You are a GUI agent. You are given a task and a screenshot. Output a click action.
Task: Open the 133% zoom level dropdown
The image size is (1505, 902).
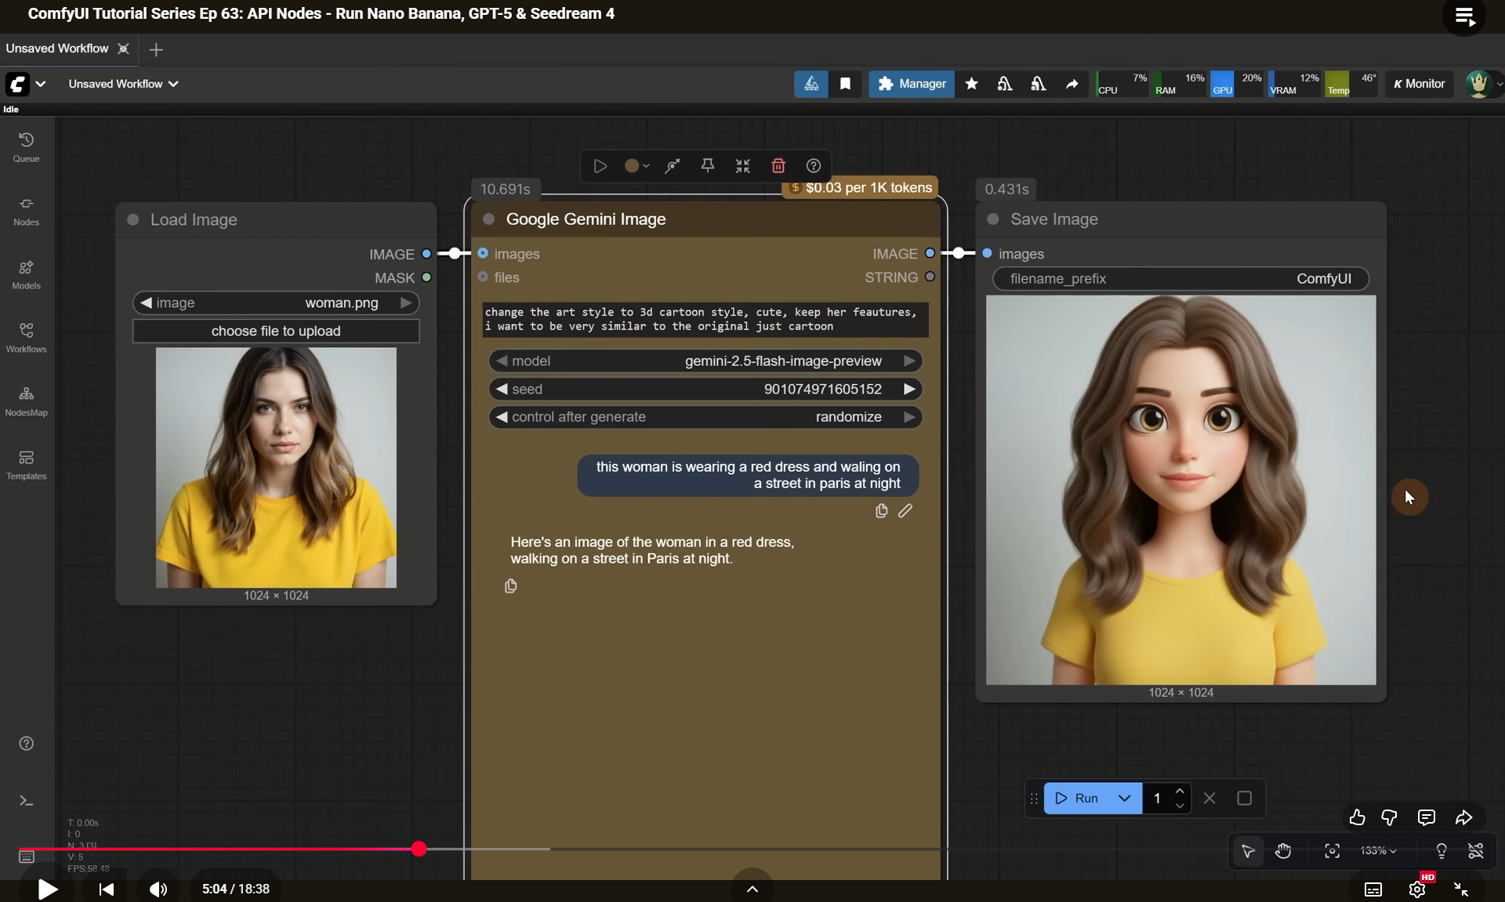click(x=1378, y=851)
